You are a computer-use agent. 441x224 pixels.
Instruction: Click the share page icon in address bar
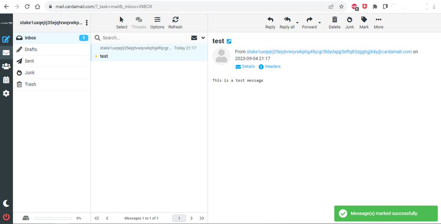331,6
